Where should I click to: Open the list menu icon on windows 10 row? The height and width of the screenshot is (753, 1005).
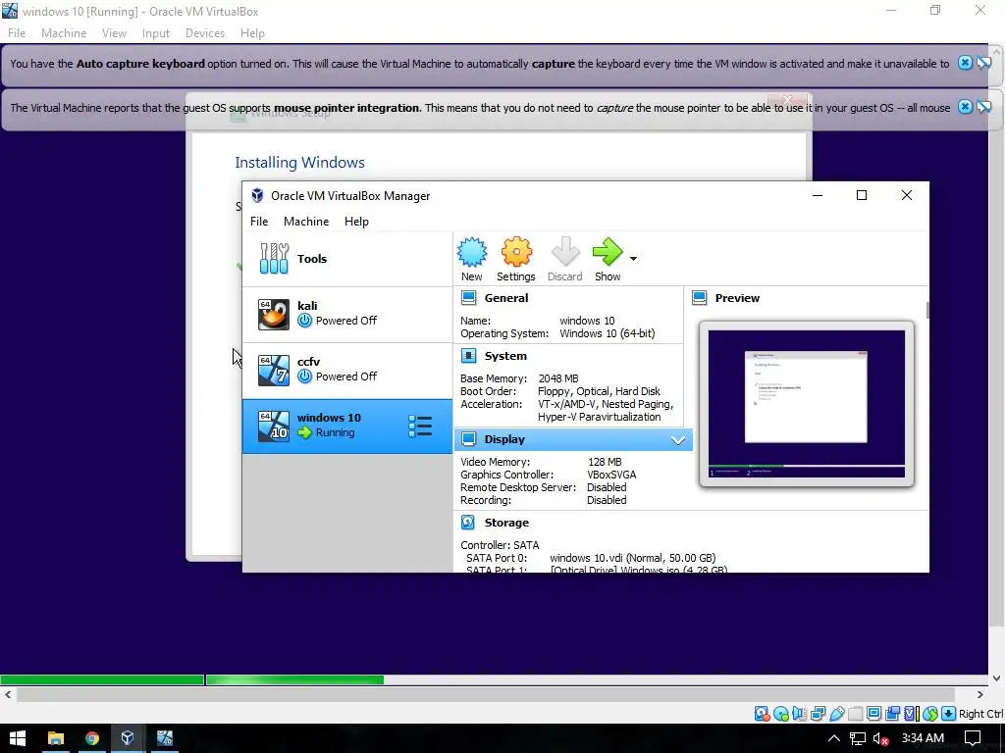click(420, 426)
